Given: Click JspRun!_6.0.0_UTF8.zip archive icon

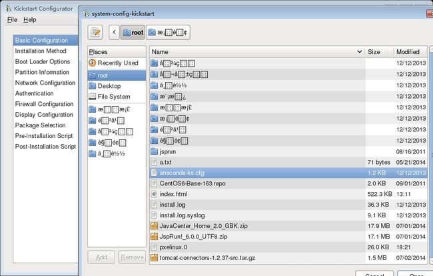Looking at the screenshot, I should pyautogui.click(x=154, y=237).
